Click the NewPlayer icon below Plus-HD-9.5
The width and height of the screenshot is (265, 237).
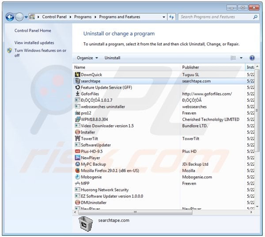point(77,158)
